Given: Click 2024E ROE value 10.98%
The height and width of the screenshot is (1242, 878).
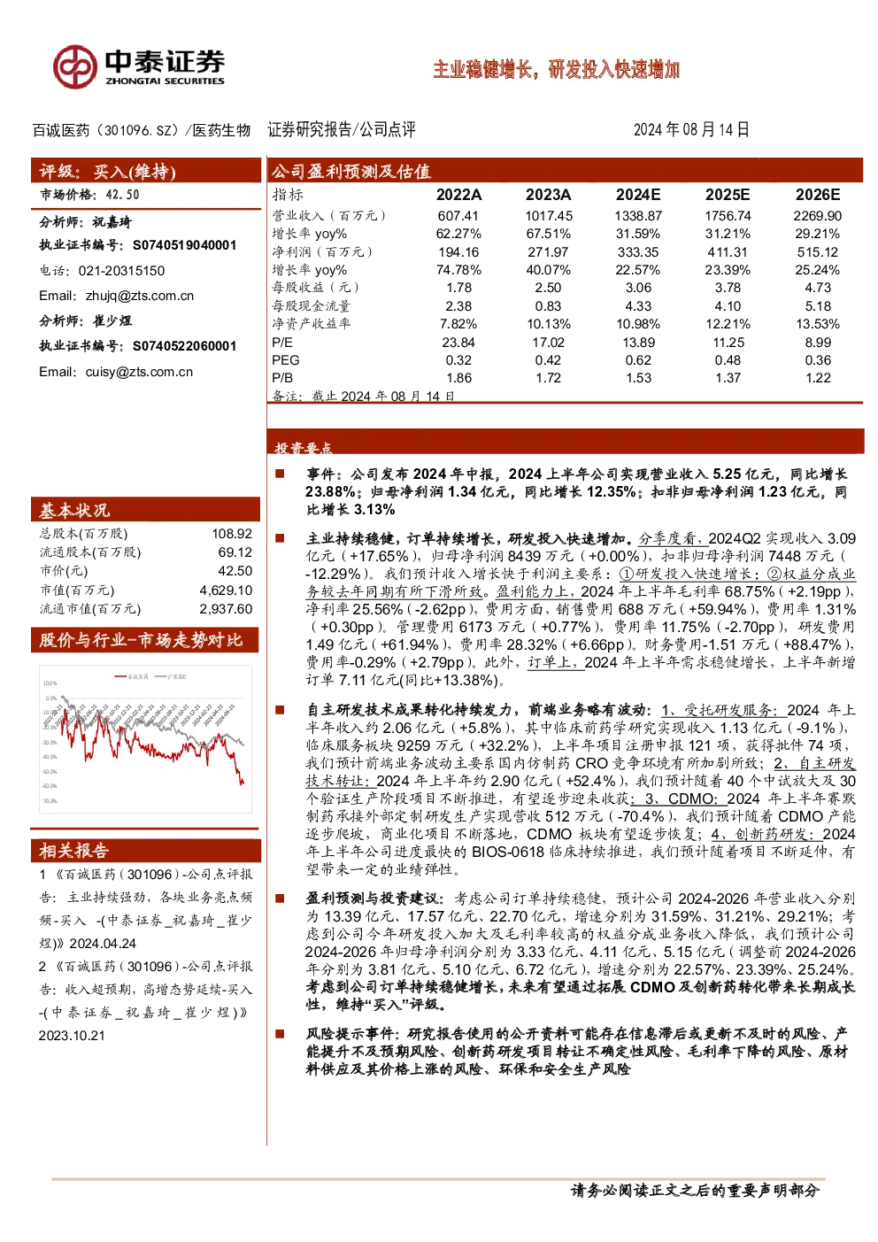Looking at the screenshot, I should pos(638,324).
